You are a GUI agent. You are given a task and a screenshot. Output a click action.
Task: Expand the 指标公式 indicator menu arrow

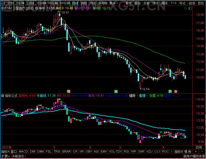coord(3,96)
